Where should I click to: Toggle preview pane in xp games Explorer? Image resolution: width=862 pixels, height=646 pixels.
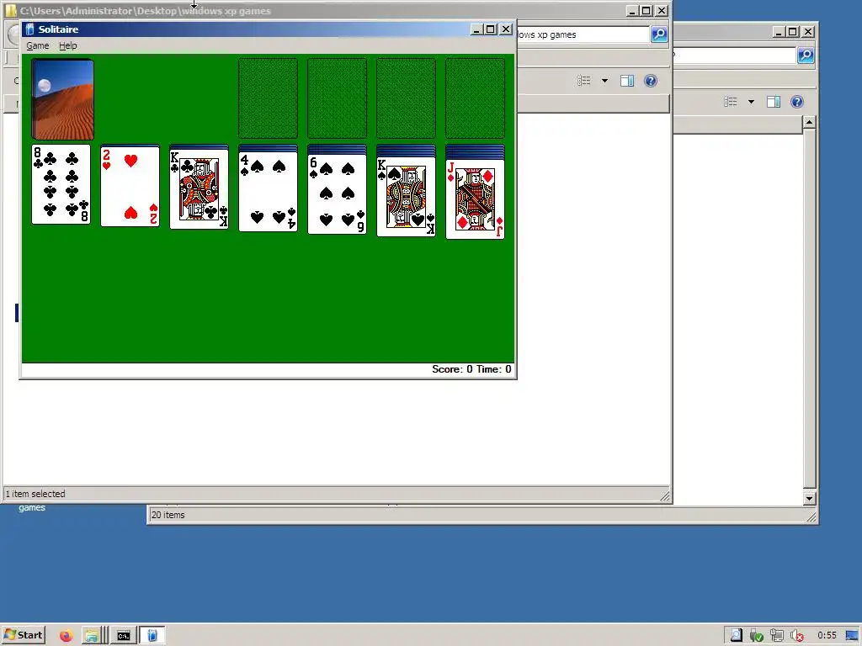626,82
